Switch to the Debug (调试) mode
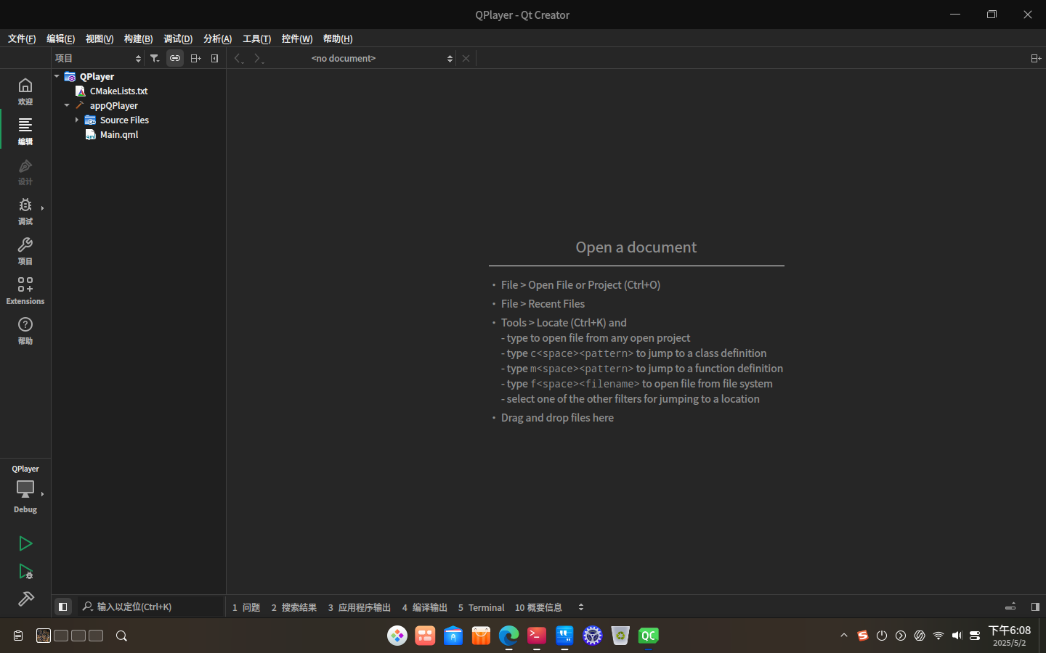Screen dimensions: 1046x653 click(x=25, y=210)
